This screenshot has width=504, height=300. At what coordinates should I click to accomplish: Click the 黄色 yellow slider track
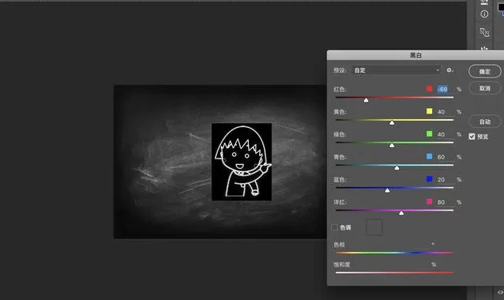394,120
